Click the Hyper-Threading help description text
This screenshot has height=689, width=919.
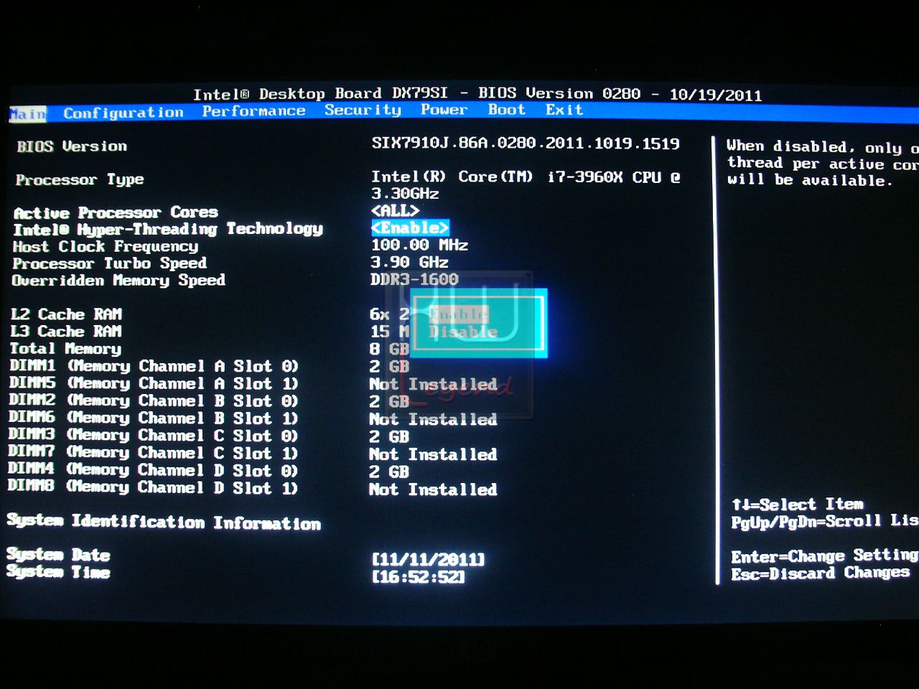tap(822, 164)
